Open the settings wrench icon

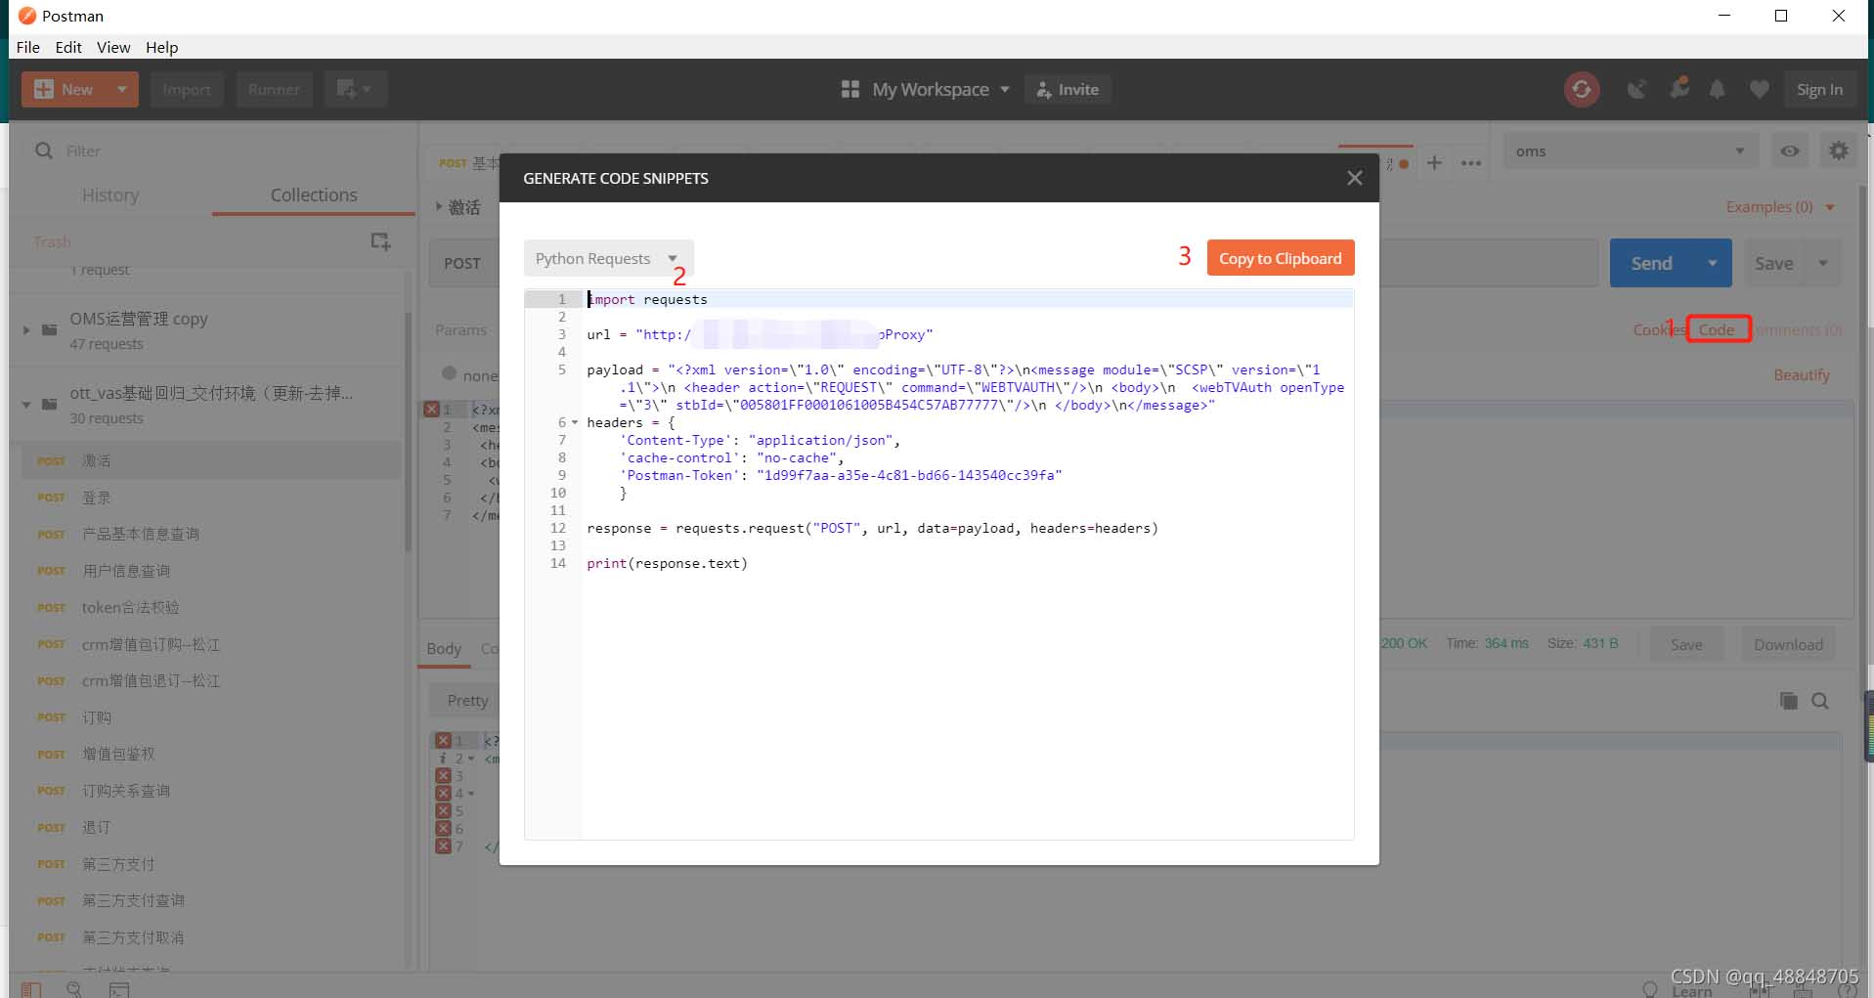[1679, 88]
